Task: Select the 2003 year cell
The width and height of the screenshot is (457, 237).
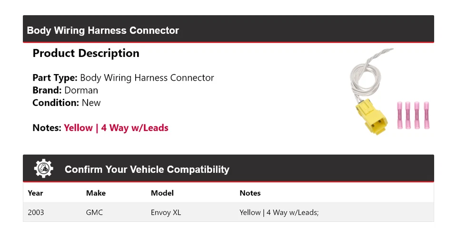Action: pos(36,212)
